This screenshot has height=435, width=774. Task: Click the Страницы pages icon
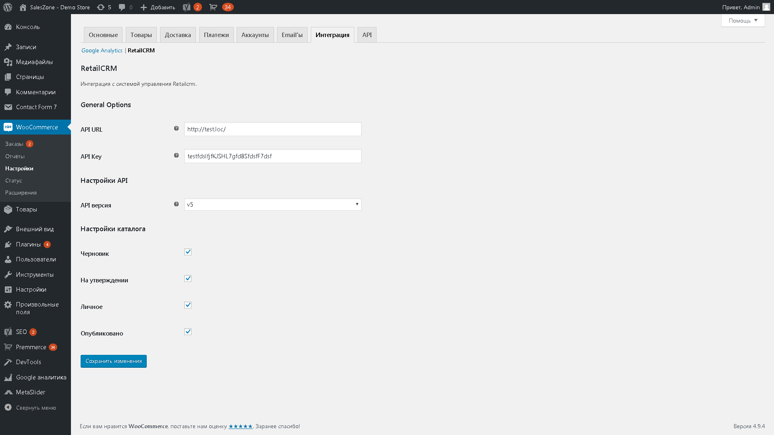point(8,77)
